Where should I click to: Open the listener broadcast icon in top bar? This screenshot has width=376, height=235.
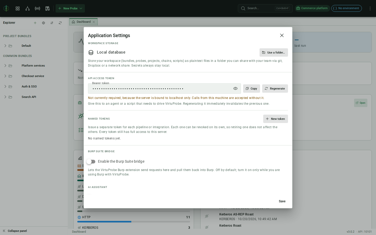[37, 8]
